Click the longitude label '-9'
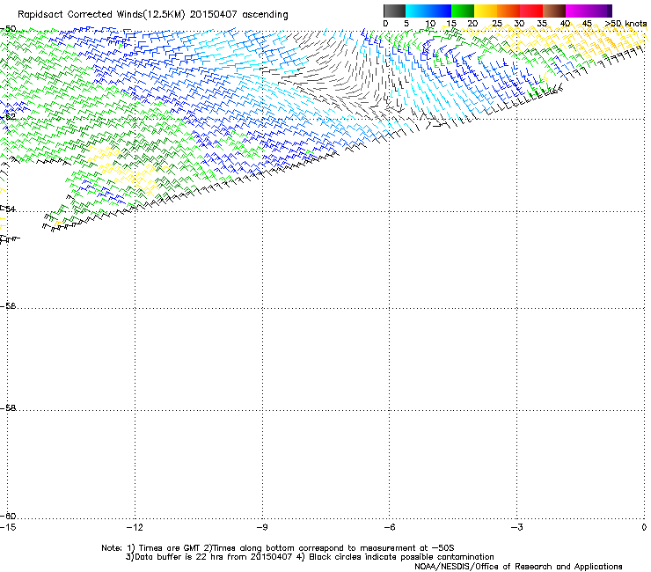This screenshot has width=651, height=572. (x=261, y=527)
